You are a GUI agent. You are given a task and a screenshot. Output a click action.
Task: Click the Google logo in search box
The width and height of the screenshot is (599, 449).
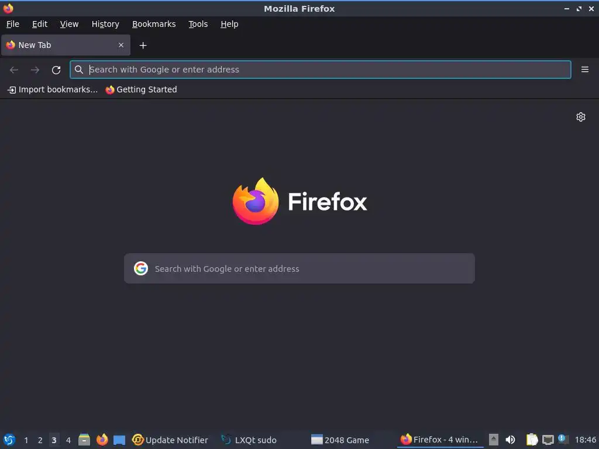coord(141,268)
